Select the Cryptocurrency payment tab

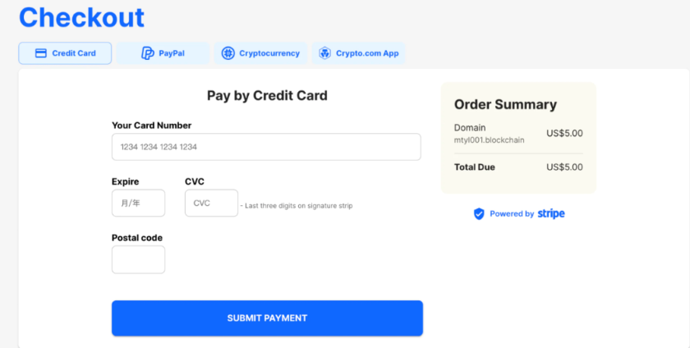[x=260, y=53]
